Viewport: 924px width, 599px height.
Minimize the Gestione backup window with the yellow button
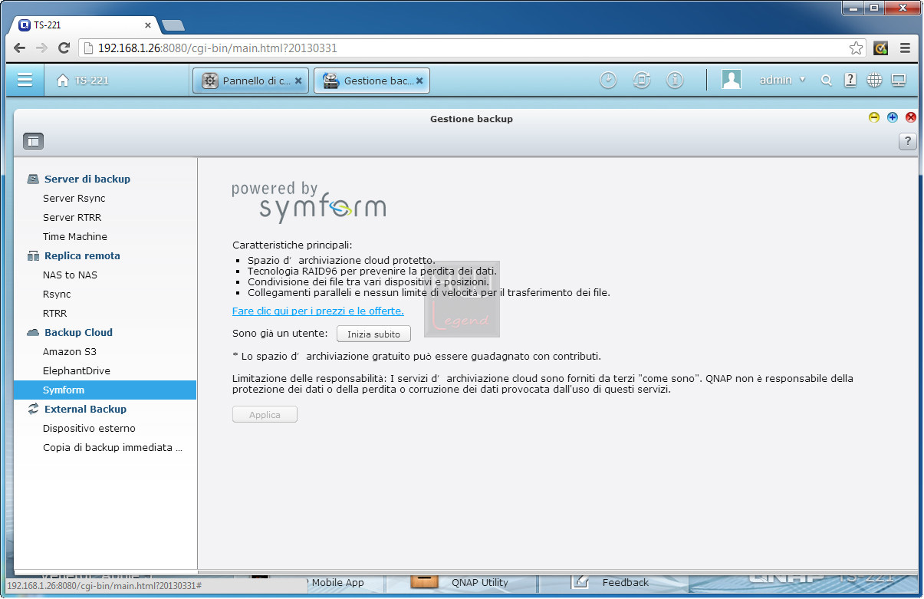(874, 117)
